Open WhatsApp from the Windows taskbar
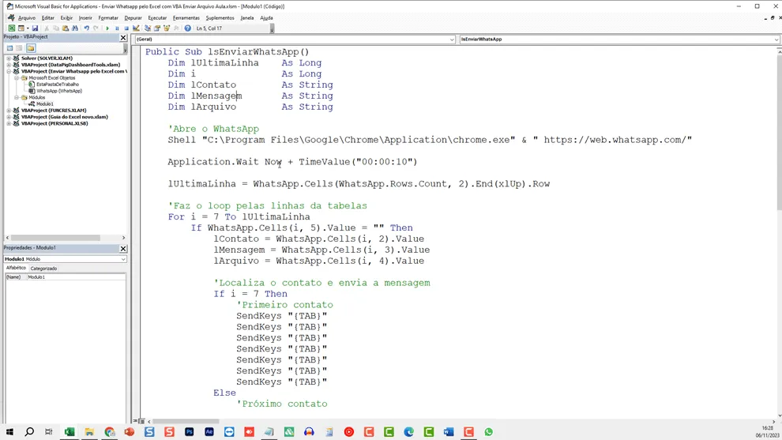Image resolution: width=782 pixels, height=440 pixels. point(488,432)
